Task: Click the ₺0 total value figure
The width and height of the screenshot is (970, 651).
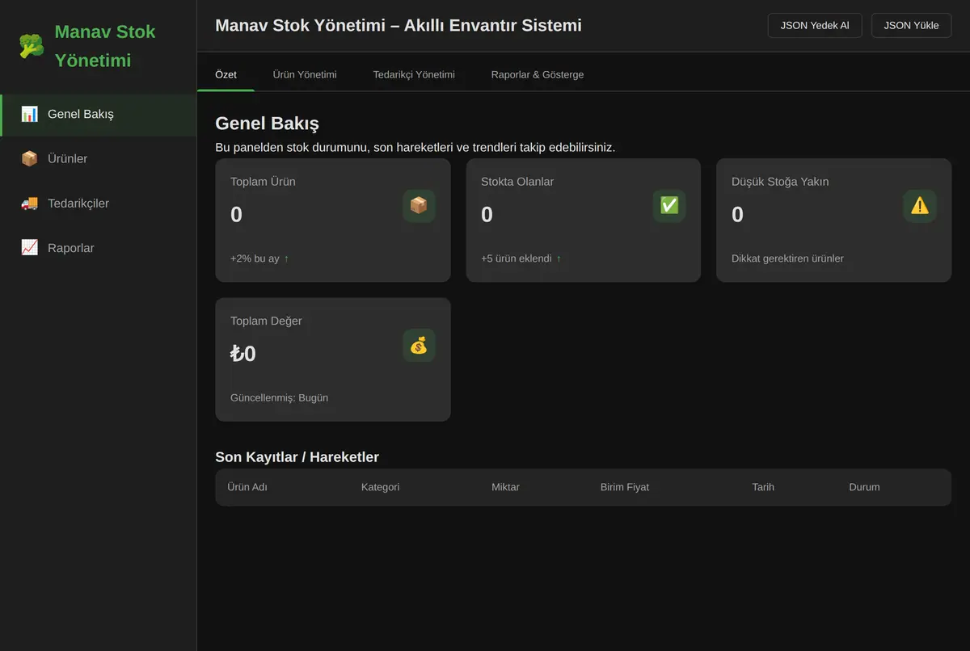Action: pos(243,354)
